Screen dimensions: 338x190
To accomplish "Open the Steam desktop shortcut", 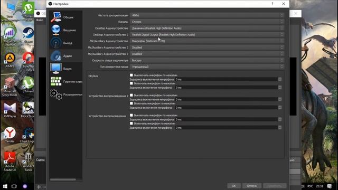I will point(28,35).
